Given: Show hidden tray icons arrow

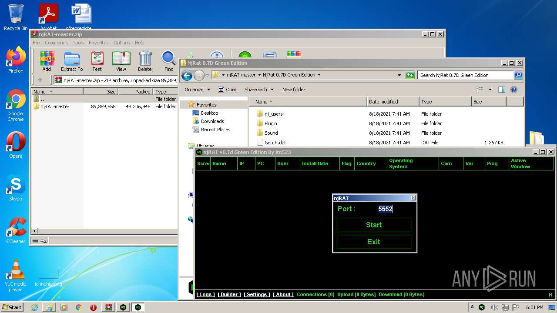Looking at the screenshot, I should (473, 307).
